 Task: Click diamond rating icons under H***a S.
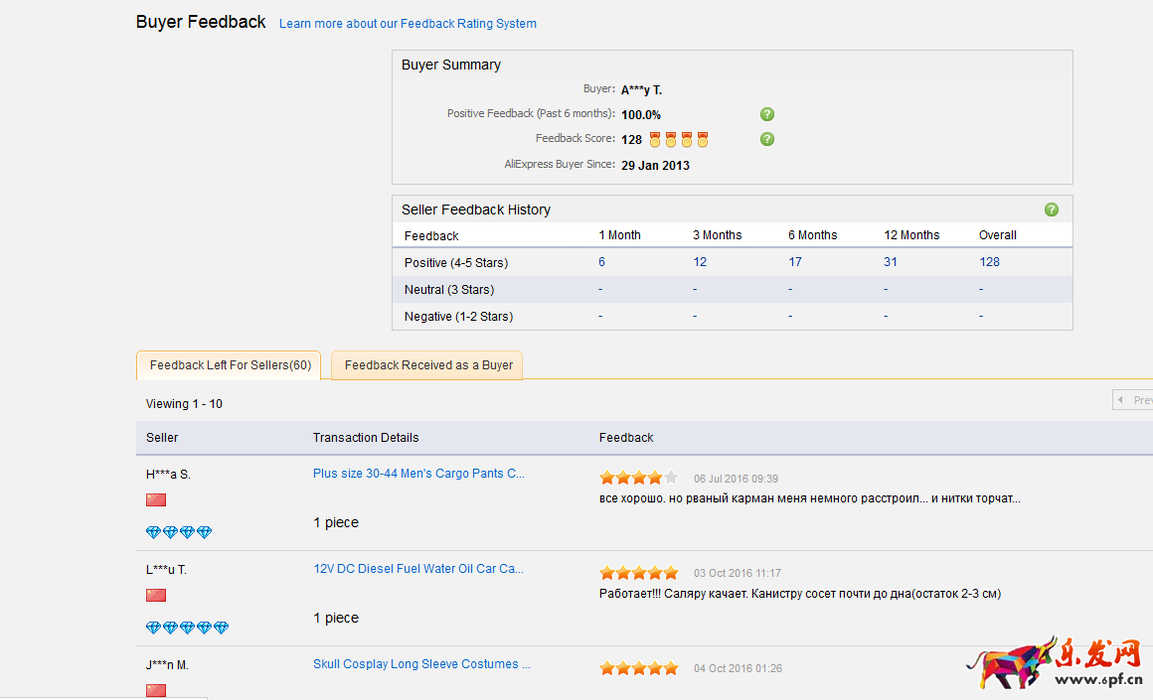pyautogui.click(x=179, y=532)
